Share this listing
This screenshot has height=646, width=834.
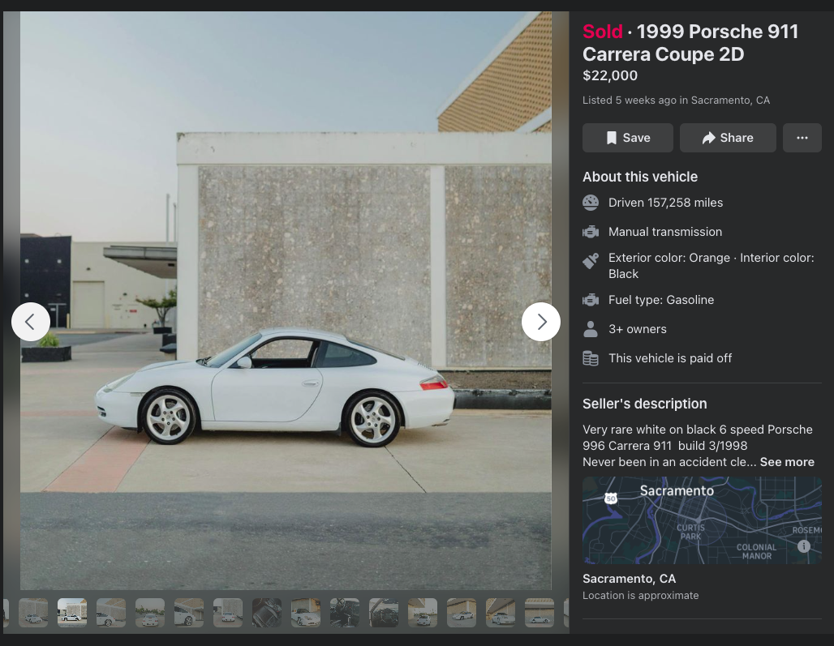pos(728,138)
